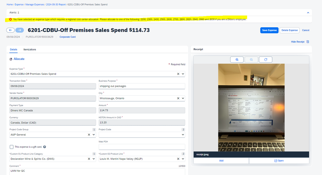Click the Business Purpose input field

142,86
